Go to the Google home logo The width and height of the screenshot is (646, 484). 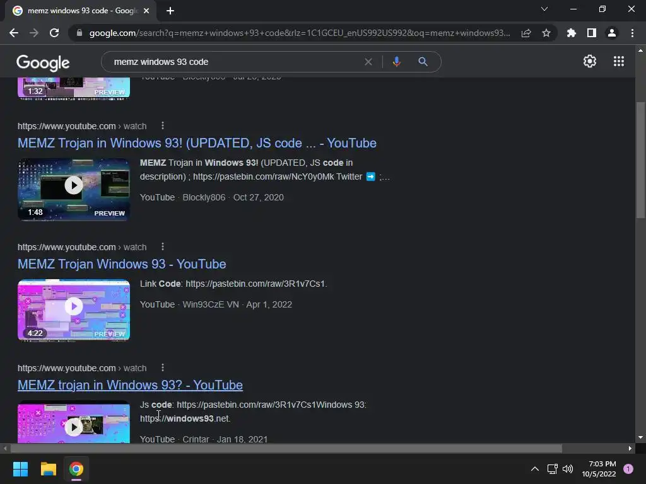pos(43,62)
